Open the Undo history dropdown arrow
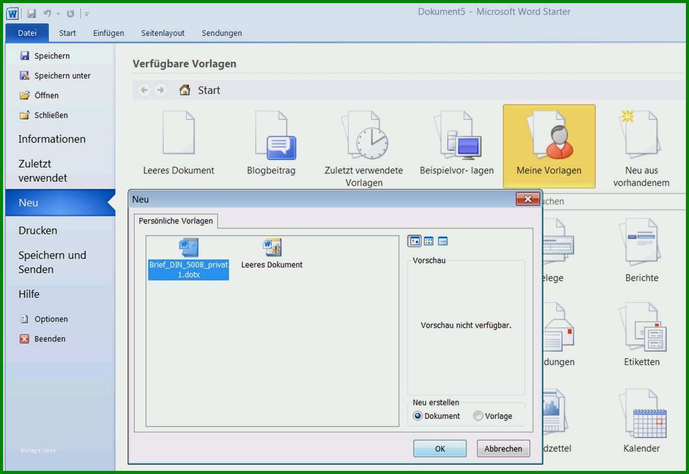Image resolution: width=689 pixels, height=474 pixels. click(x=58, y=14)
